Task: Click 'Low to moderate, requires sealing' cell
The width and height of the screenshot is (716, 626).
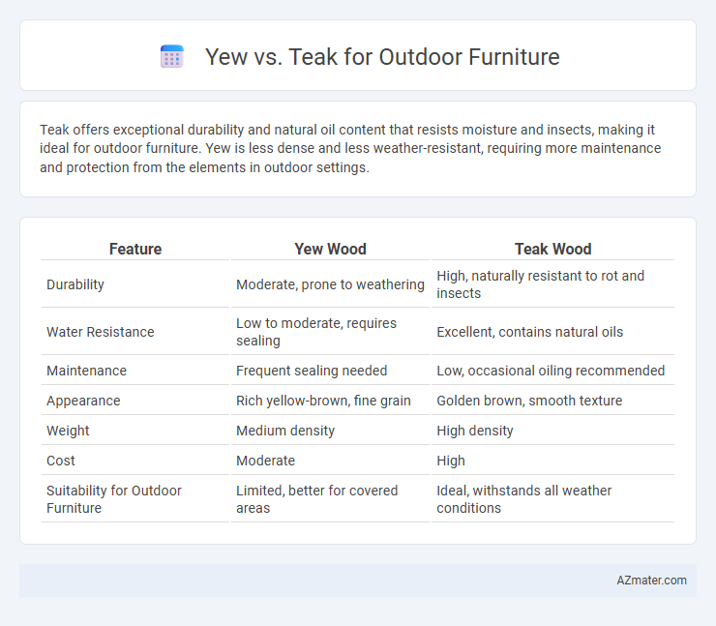Action: pos(330,332)
